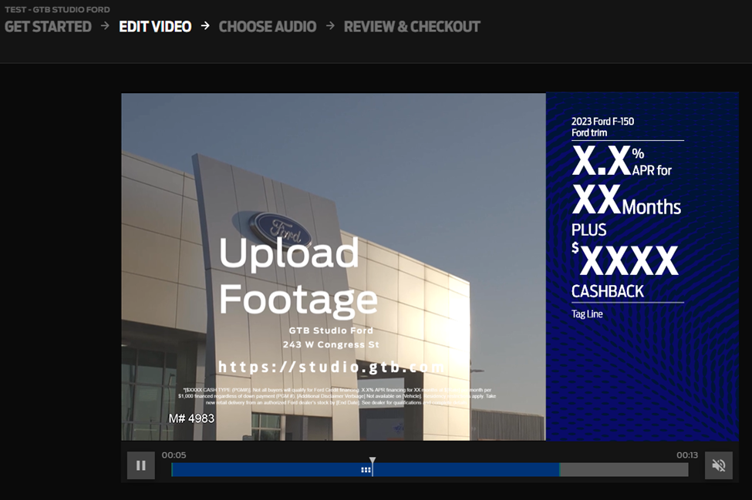Click the 243 W Congress St address
Screen dimensions: 752x500
[x=331, y=344]
